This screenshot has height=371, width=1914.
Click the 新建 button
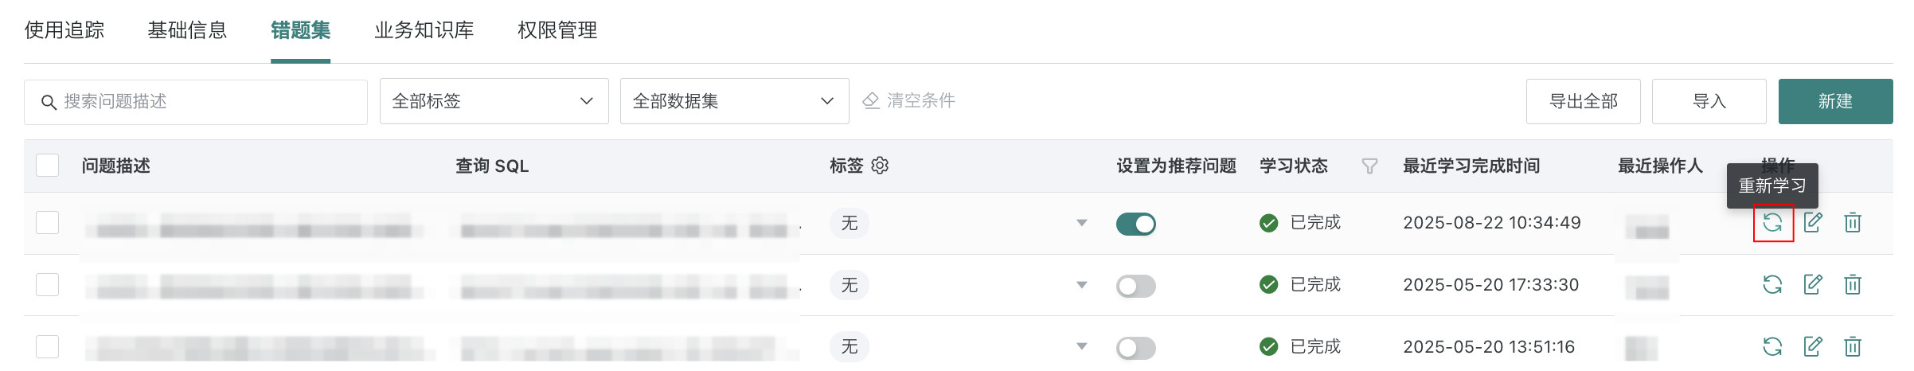click(x=1836, y=101)
